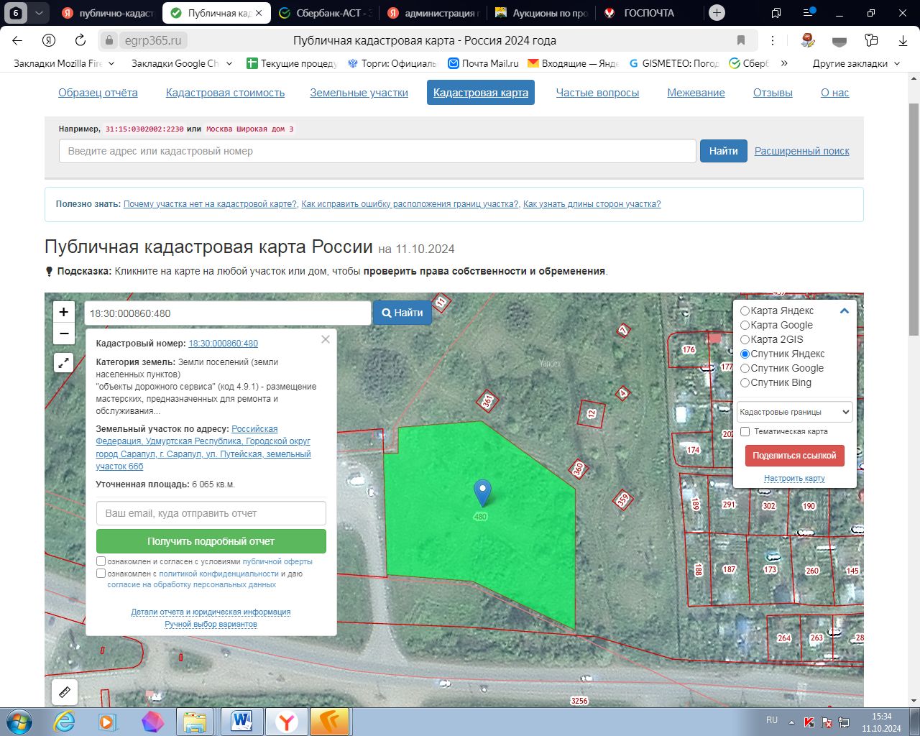Accept публичной оферты terms checkbox

point(101,561)
